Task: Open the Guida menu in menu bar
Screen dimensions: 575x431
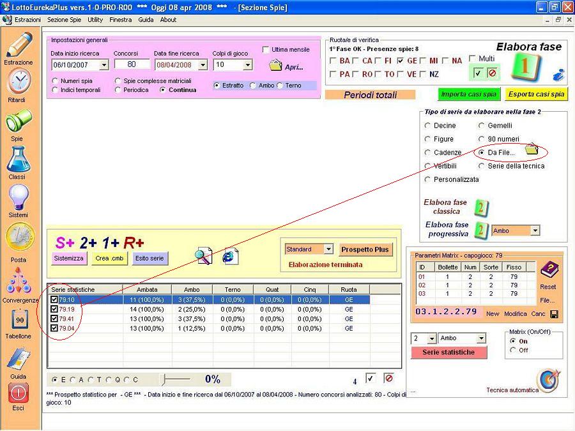Action: (146, 20)
